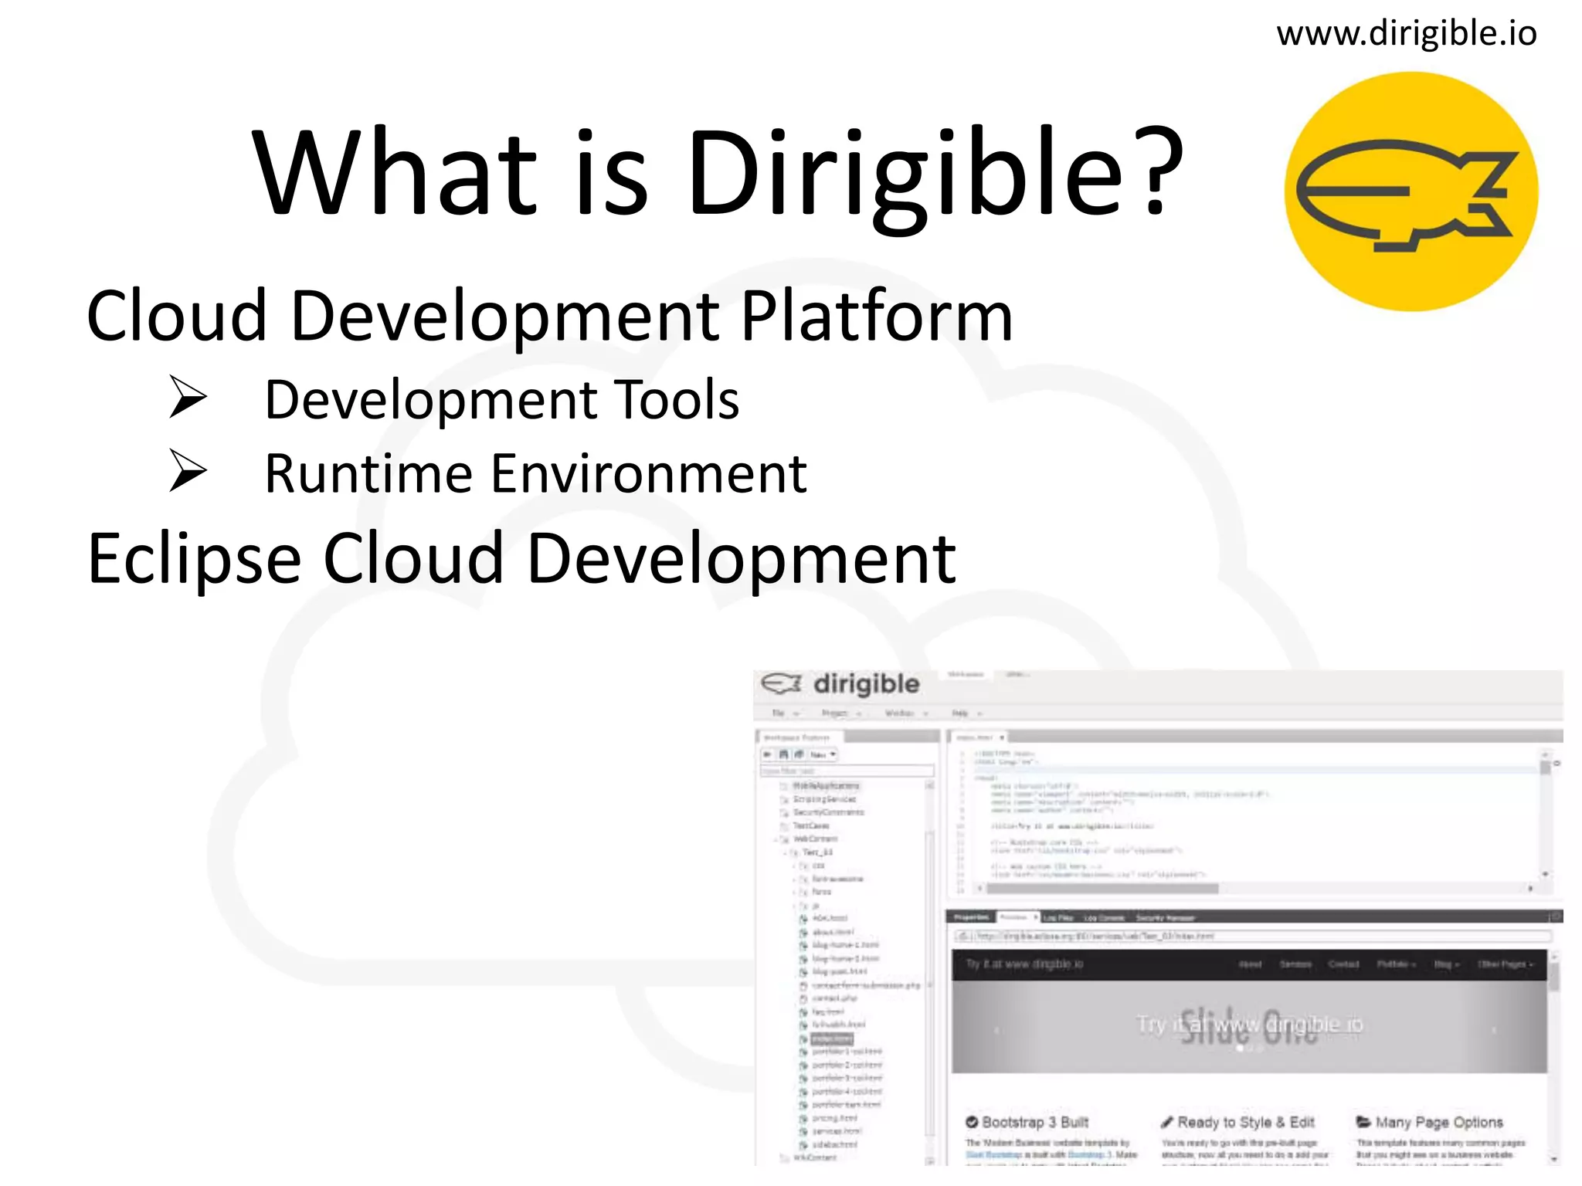
Task: Click the Bootstrap 3 Built checkmark icon
Action: [x=972, y=1122]
